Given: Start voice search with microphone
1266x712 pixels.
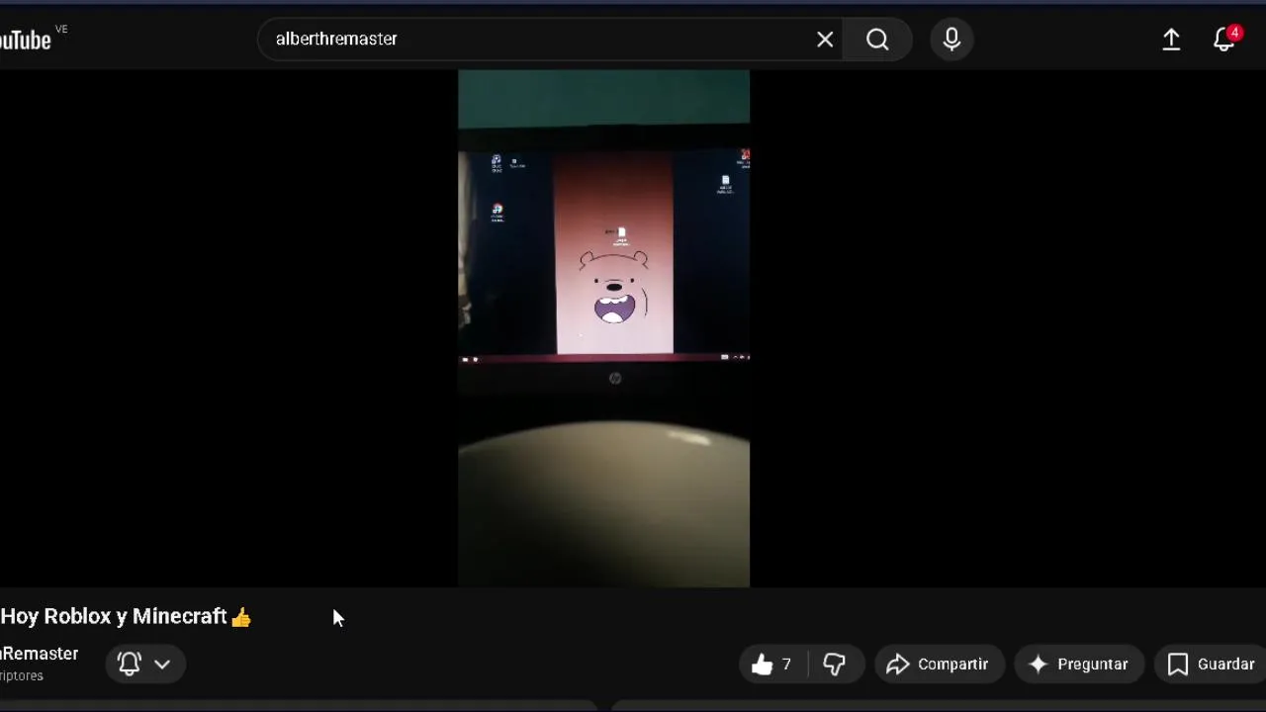Looking at the screenshot, I should [951, 40].
